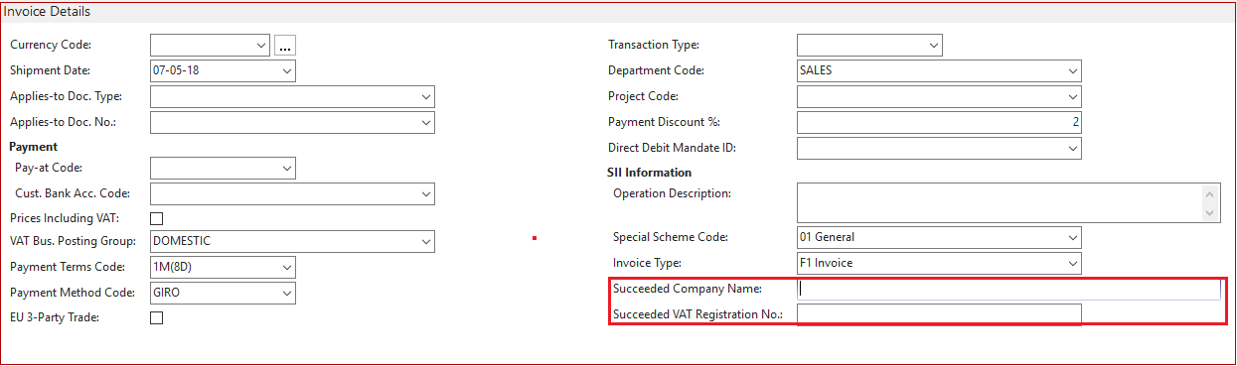Click the Succeeded Company Name field
The image size is (1237, 366).
coord(1008,290)
